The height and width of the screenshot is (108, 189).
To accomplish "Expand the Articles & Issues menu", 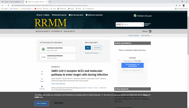I will pyautogui.click(x=43, y=31).
